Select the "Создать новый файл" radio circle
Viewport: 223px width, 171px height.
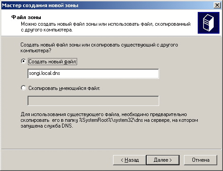tap(23, 61)
